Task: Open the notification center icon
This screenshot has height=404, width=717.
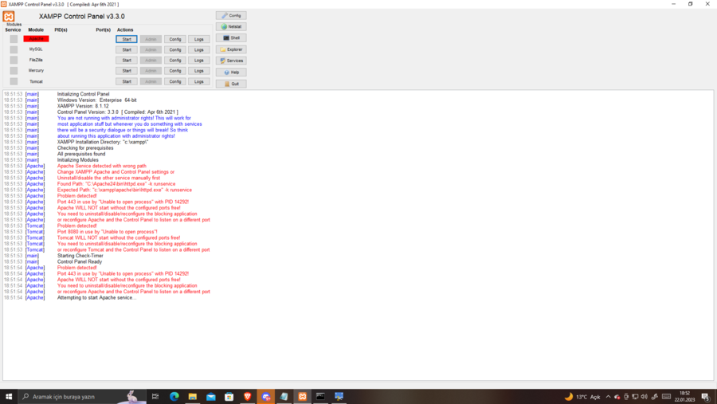Action: 706,397
